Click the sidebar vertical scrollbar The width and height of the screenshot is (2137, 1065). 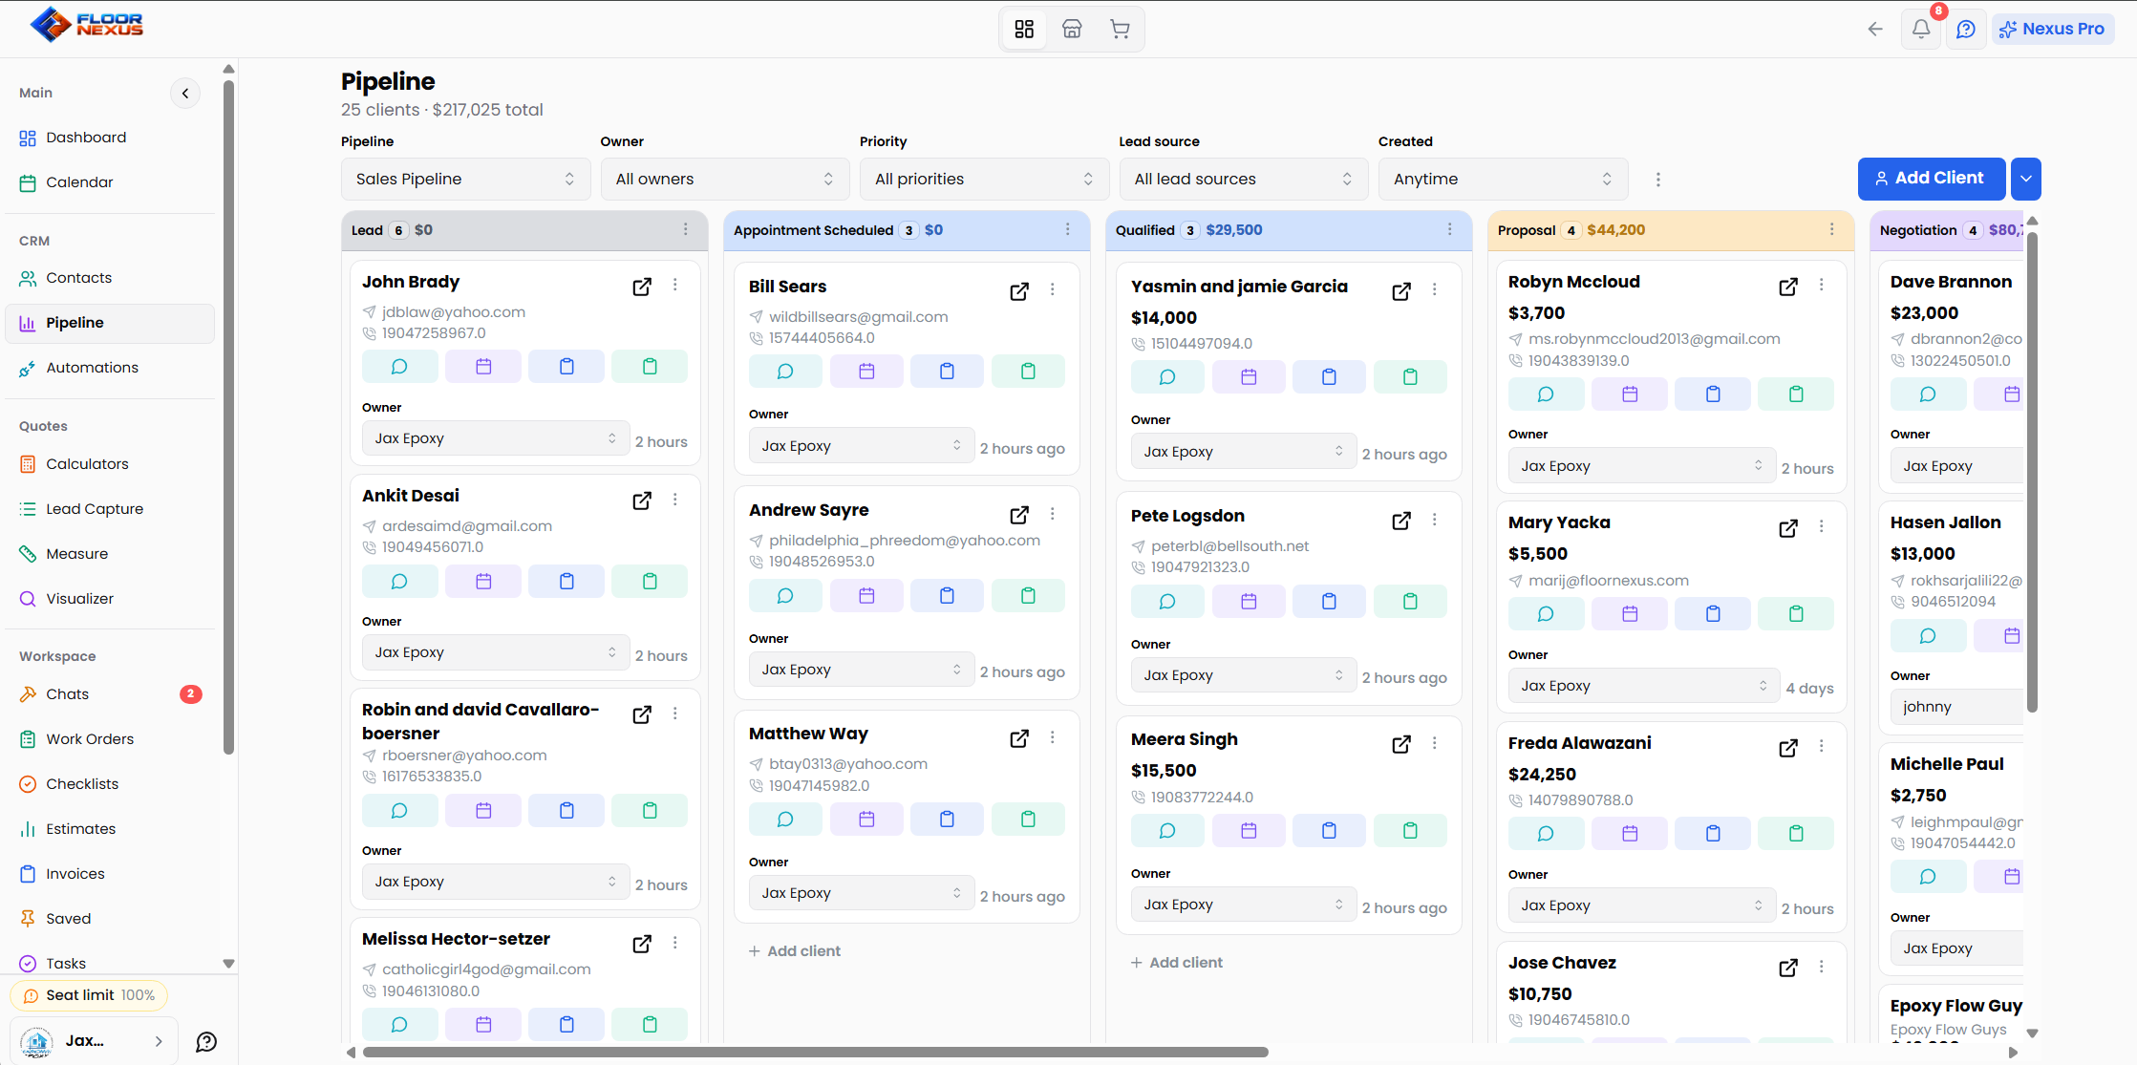(x=228, y=417)
